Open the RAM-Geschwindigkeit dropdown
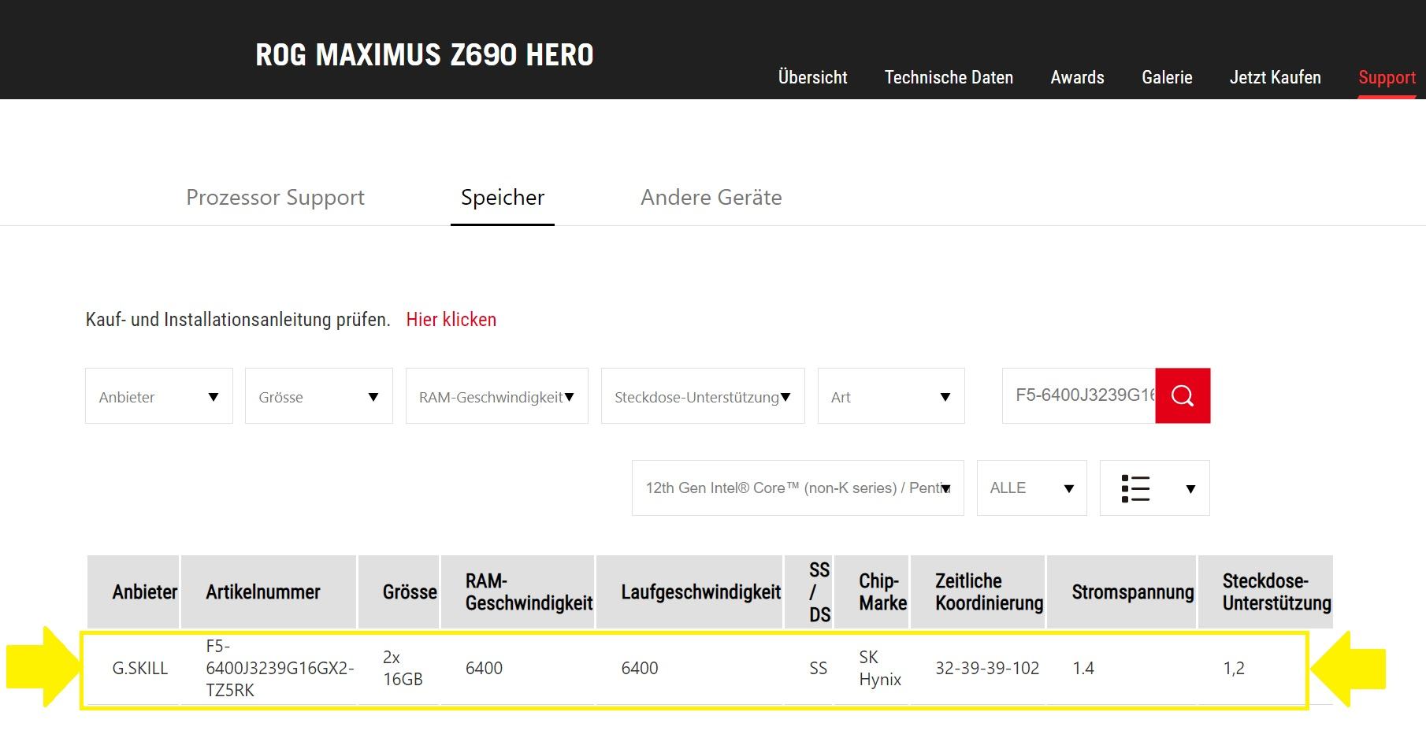 click(x=497, y=396)
